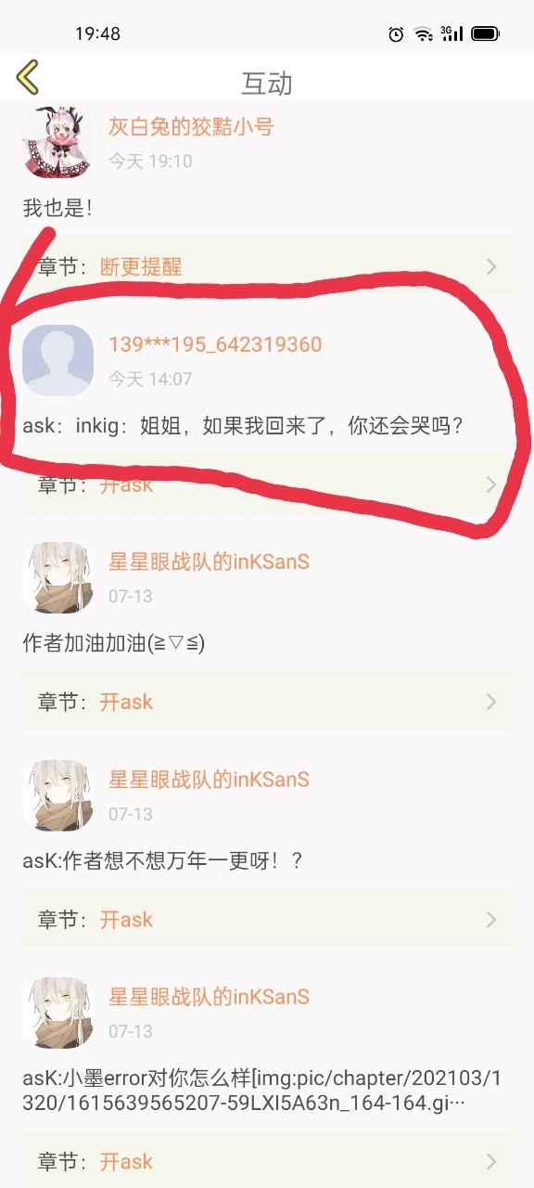Tap the yellow back arrow icon
This screenshot has width=534, height=1188.
point(28,77)
